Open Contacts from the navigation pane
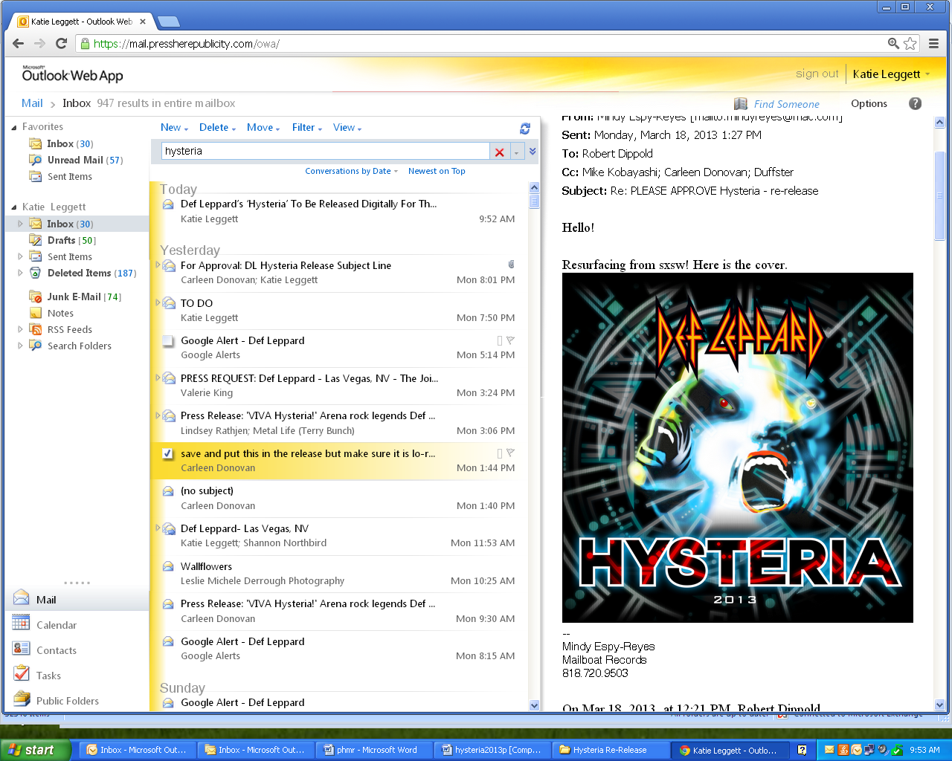Image resolution: width=952 pixels, height=761 pixels. [57, 650]
